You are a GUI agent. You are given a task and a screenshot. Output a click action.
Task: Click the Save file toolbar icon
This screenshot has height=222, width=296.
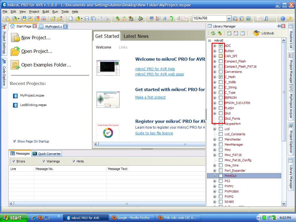pos(87,18)
